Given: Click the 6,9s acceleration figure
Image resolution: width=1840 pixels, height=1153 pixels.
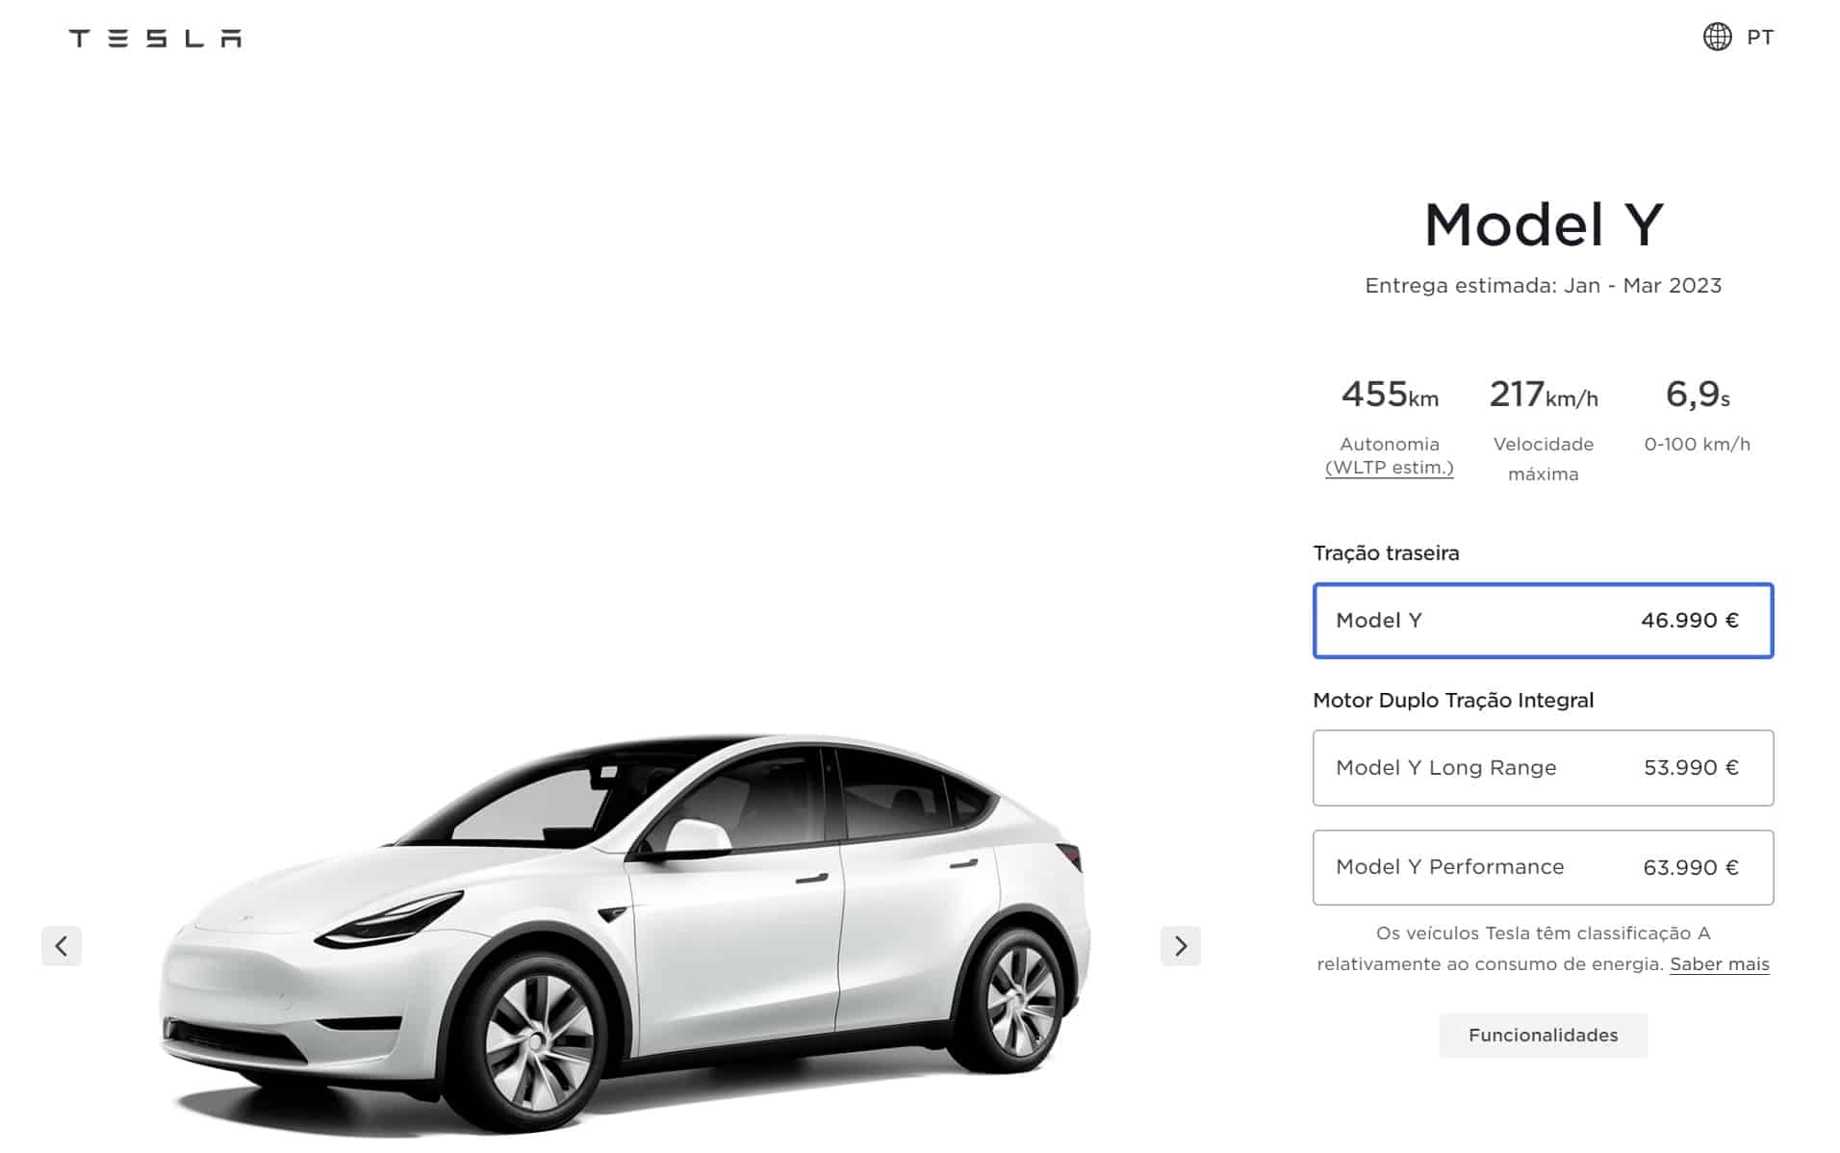Looking at the screenshot, I should 1697,394.
